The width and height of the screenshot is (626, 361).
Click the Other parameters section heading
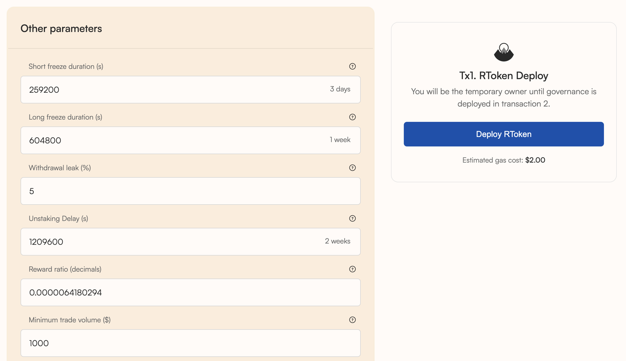click(x=61, y=29)
